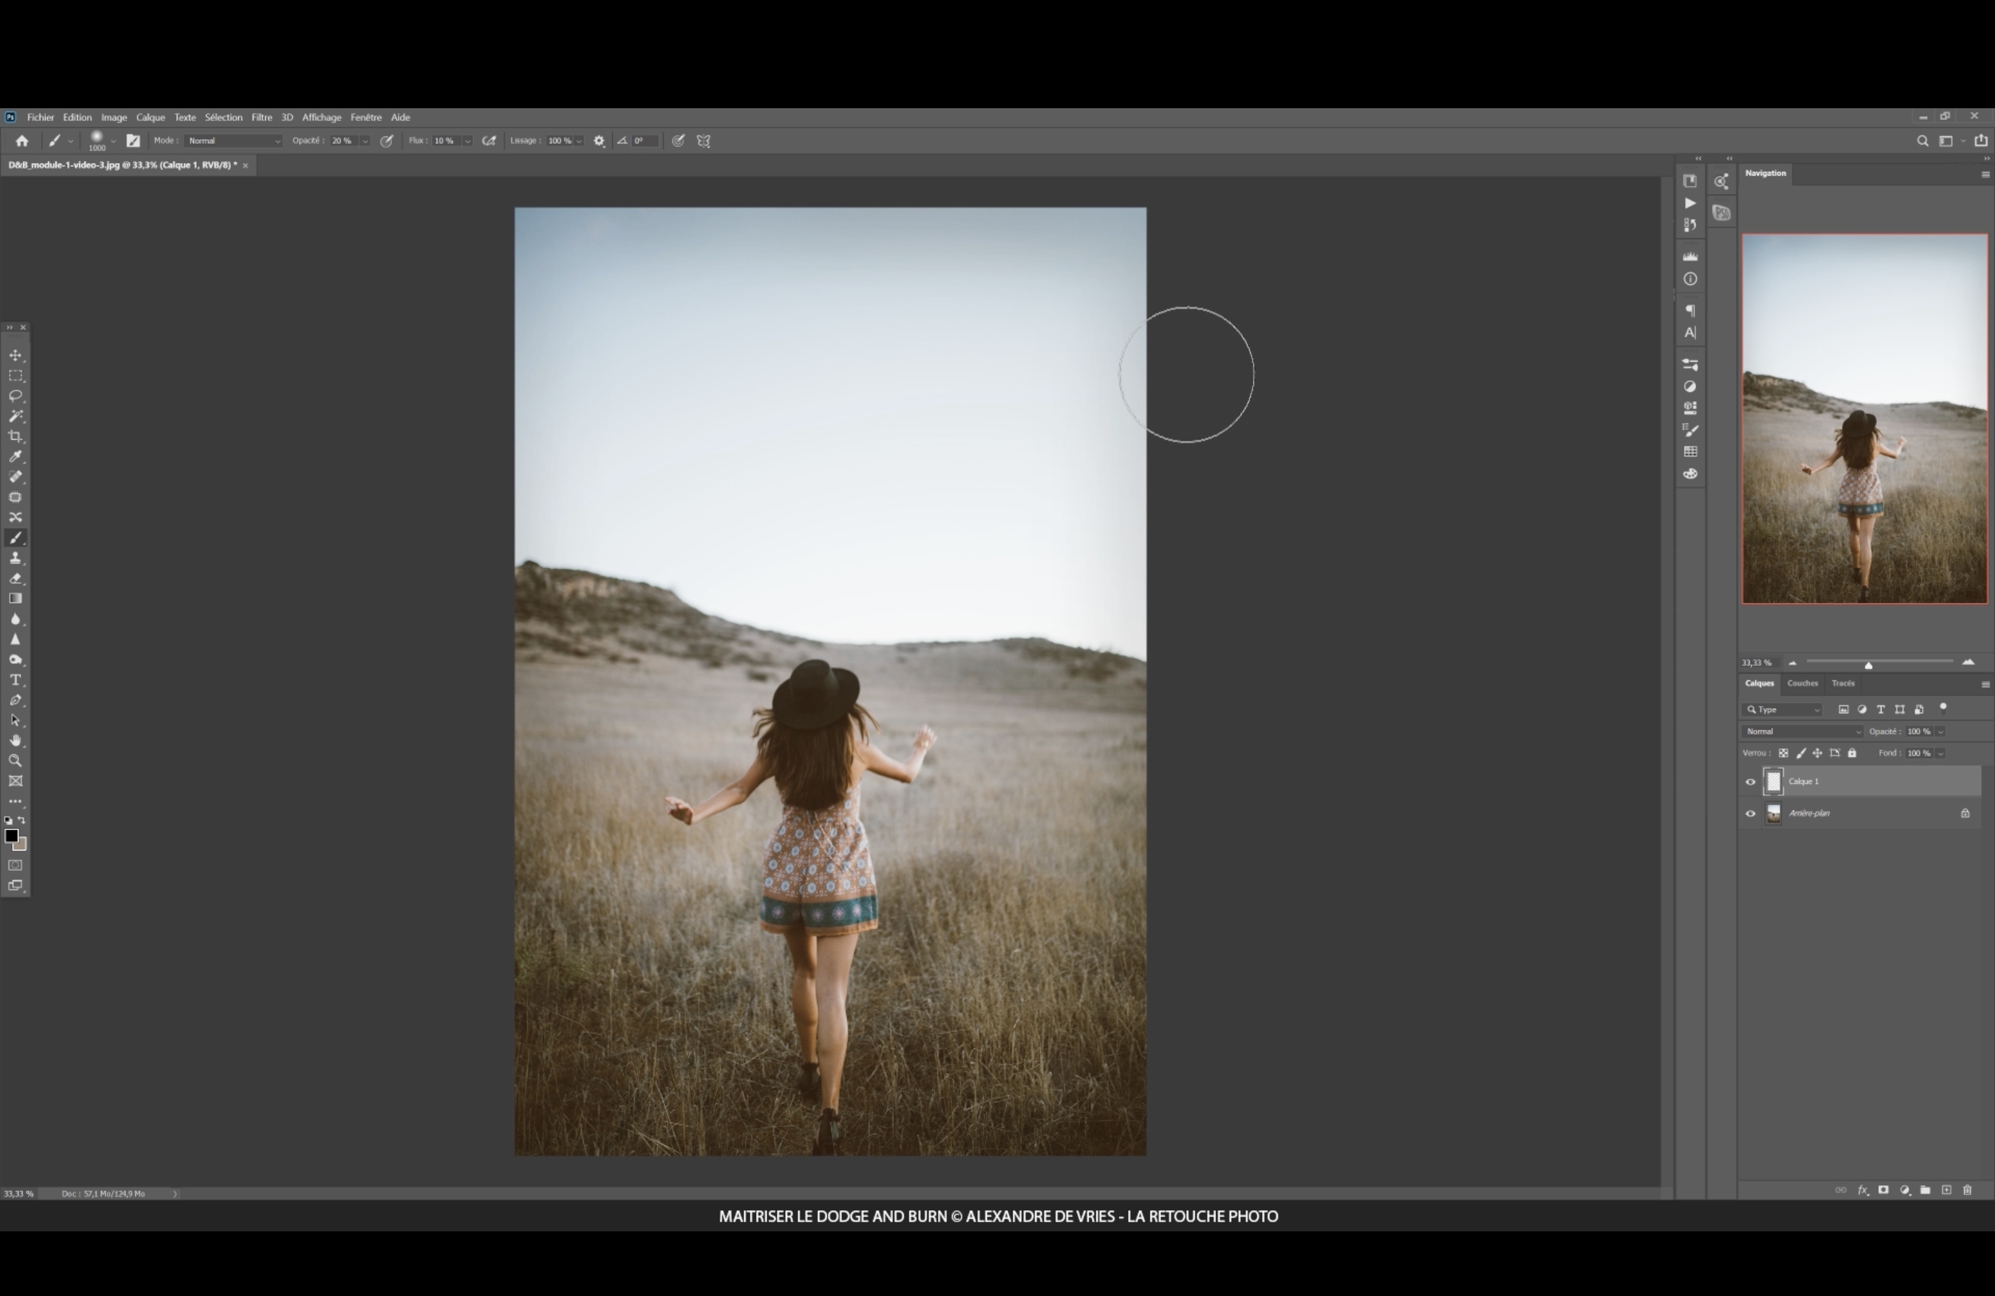Switch to the Couches tab
The image size is (1995, 1296).
[x=1802, y=684]
